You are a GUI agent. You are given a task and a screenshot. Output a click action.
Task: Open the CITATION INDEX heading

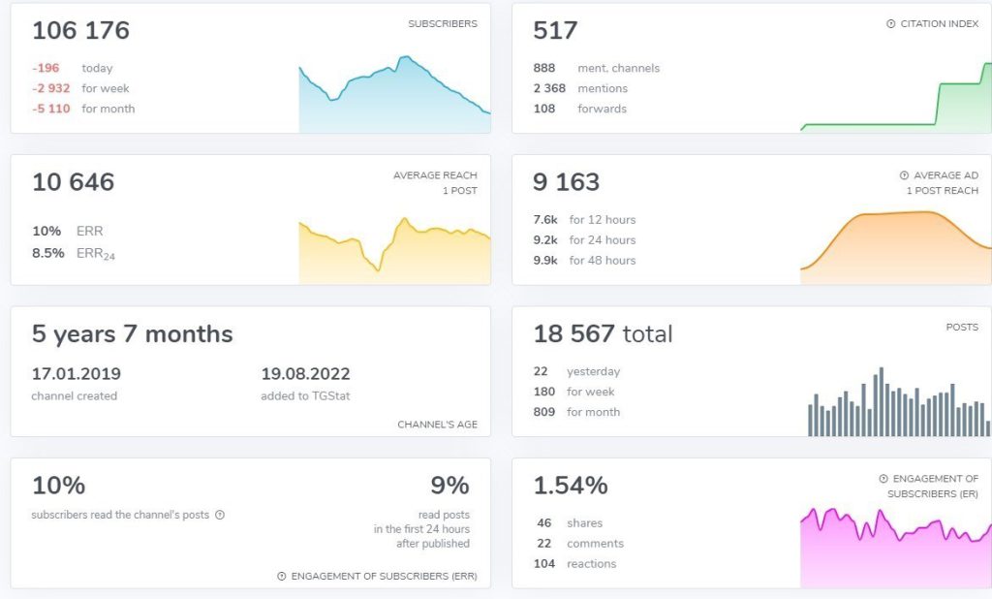(940, 24)
